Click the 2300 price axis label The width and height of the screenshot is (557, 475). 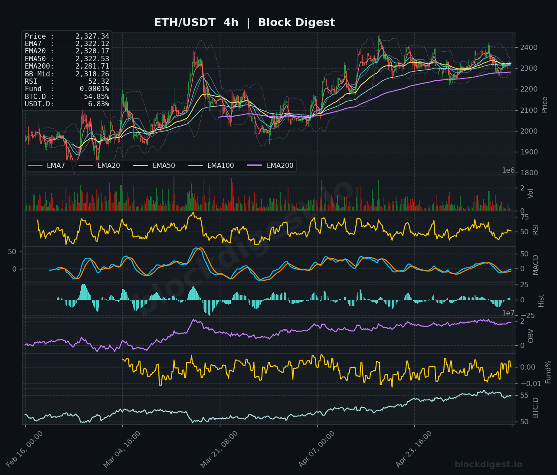click(529, 69)
